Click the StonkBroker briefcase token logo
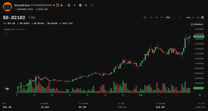Image resolution: width=208 pixels, height=111 pixels. click(x=7, y=7)
